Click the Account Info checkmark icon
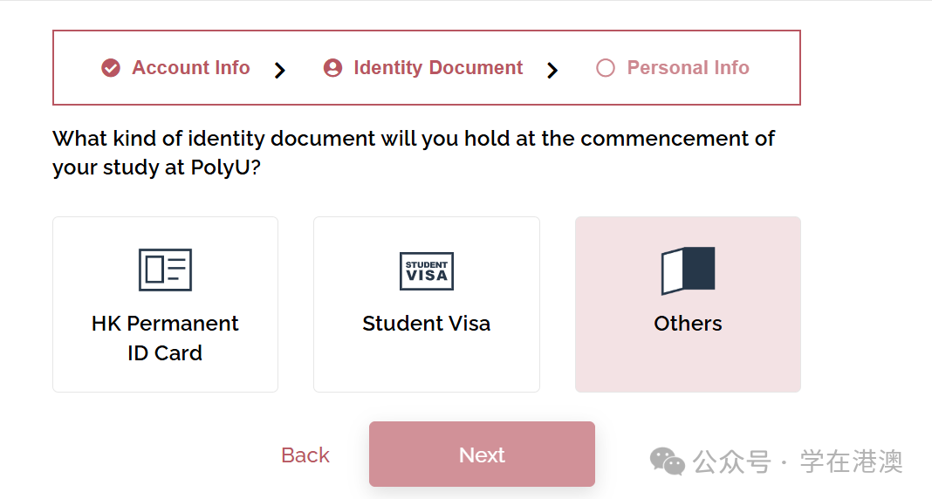932x499 pixels. click(111, 68)
